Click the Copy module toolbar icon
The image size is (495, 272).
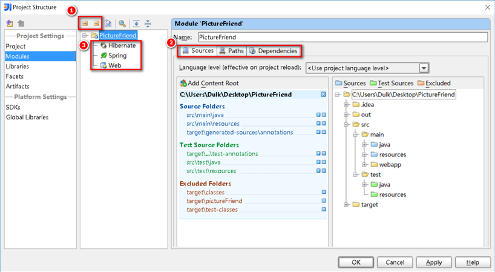pos(108,24)
